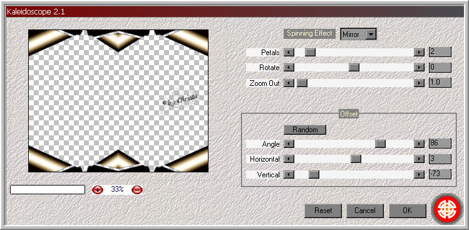
Task: Click the Angle slider thumb
Action: 380,144
